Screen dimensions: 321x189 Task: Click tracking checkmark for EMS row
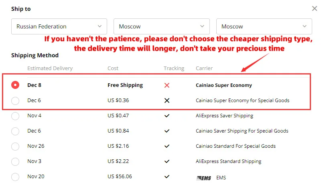pos(167,177)
